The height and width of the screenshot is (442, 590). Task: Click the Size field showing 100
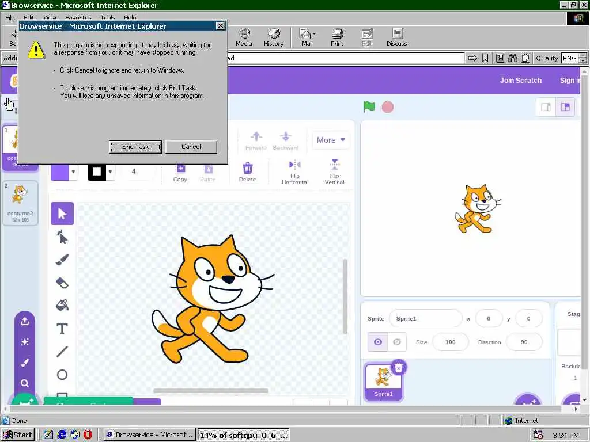coord(451,342)
